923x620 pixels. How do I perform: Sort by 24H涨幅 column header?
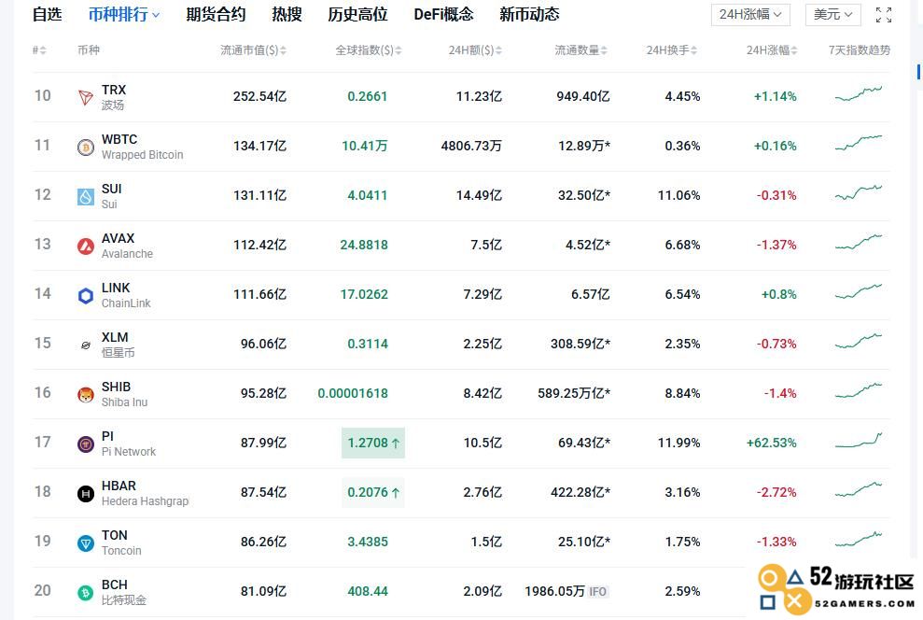pyautogui.click(x=772, y=50)
